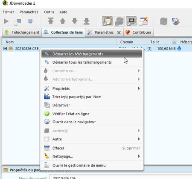Toggle automatic reconnect button
The height and width of the screenshot is (179, 192).
click(x=119, y=21)
